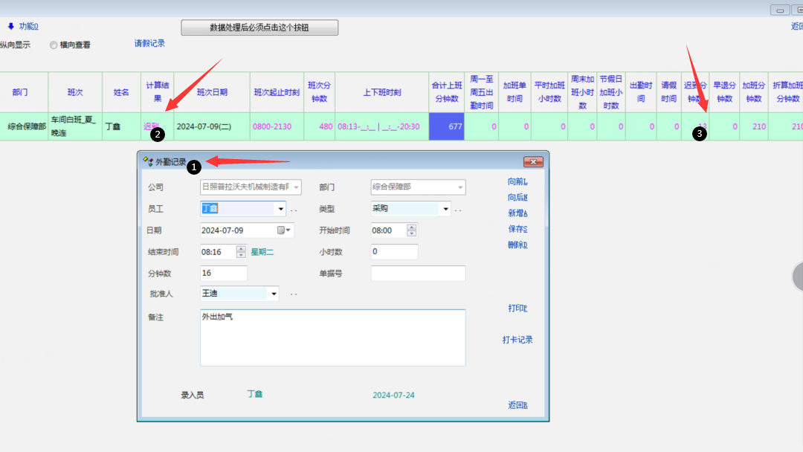Open the 功能 menu with blue arrow
Image resolution: width=803 pixels, height=452 pixels.
click(x=23, y=27)
